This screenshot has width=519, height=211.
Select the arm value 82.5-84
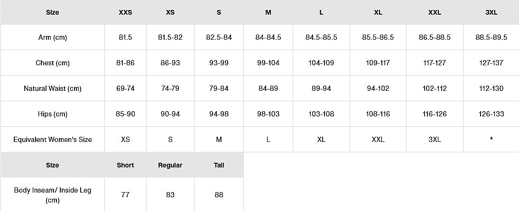click(x=219, y=37)
